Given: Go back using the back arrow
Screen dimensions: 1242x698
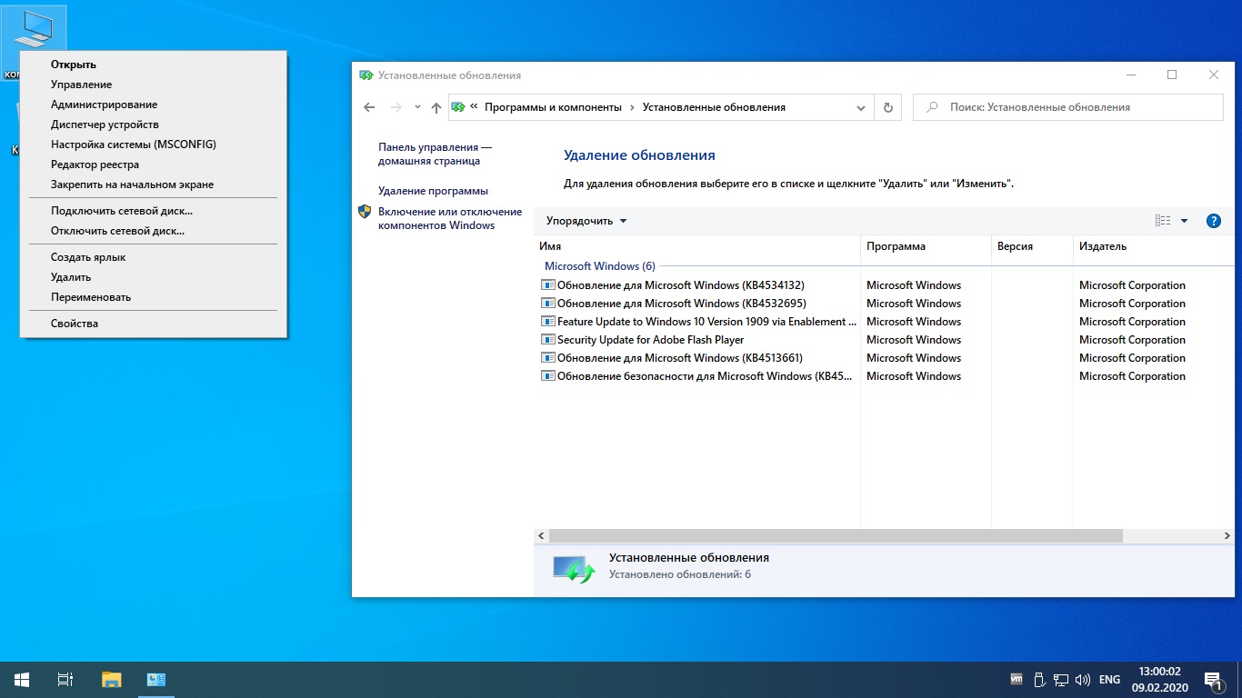Looking at the screenshot, I should (x=369, y=107).
